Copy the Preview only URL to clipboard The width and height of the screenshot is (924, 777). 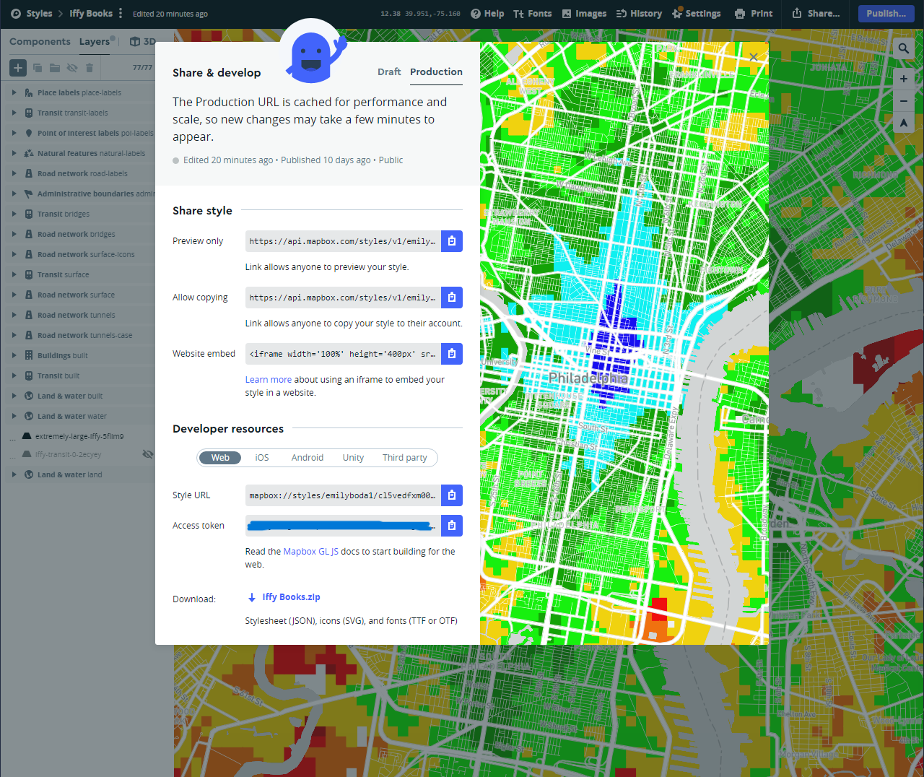pos(451,241)
